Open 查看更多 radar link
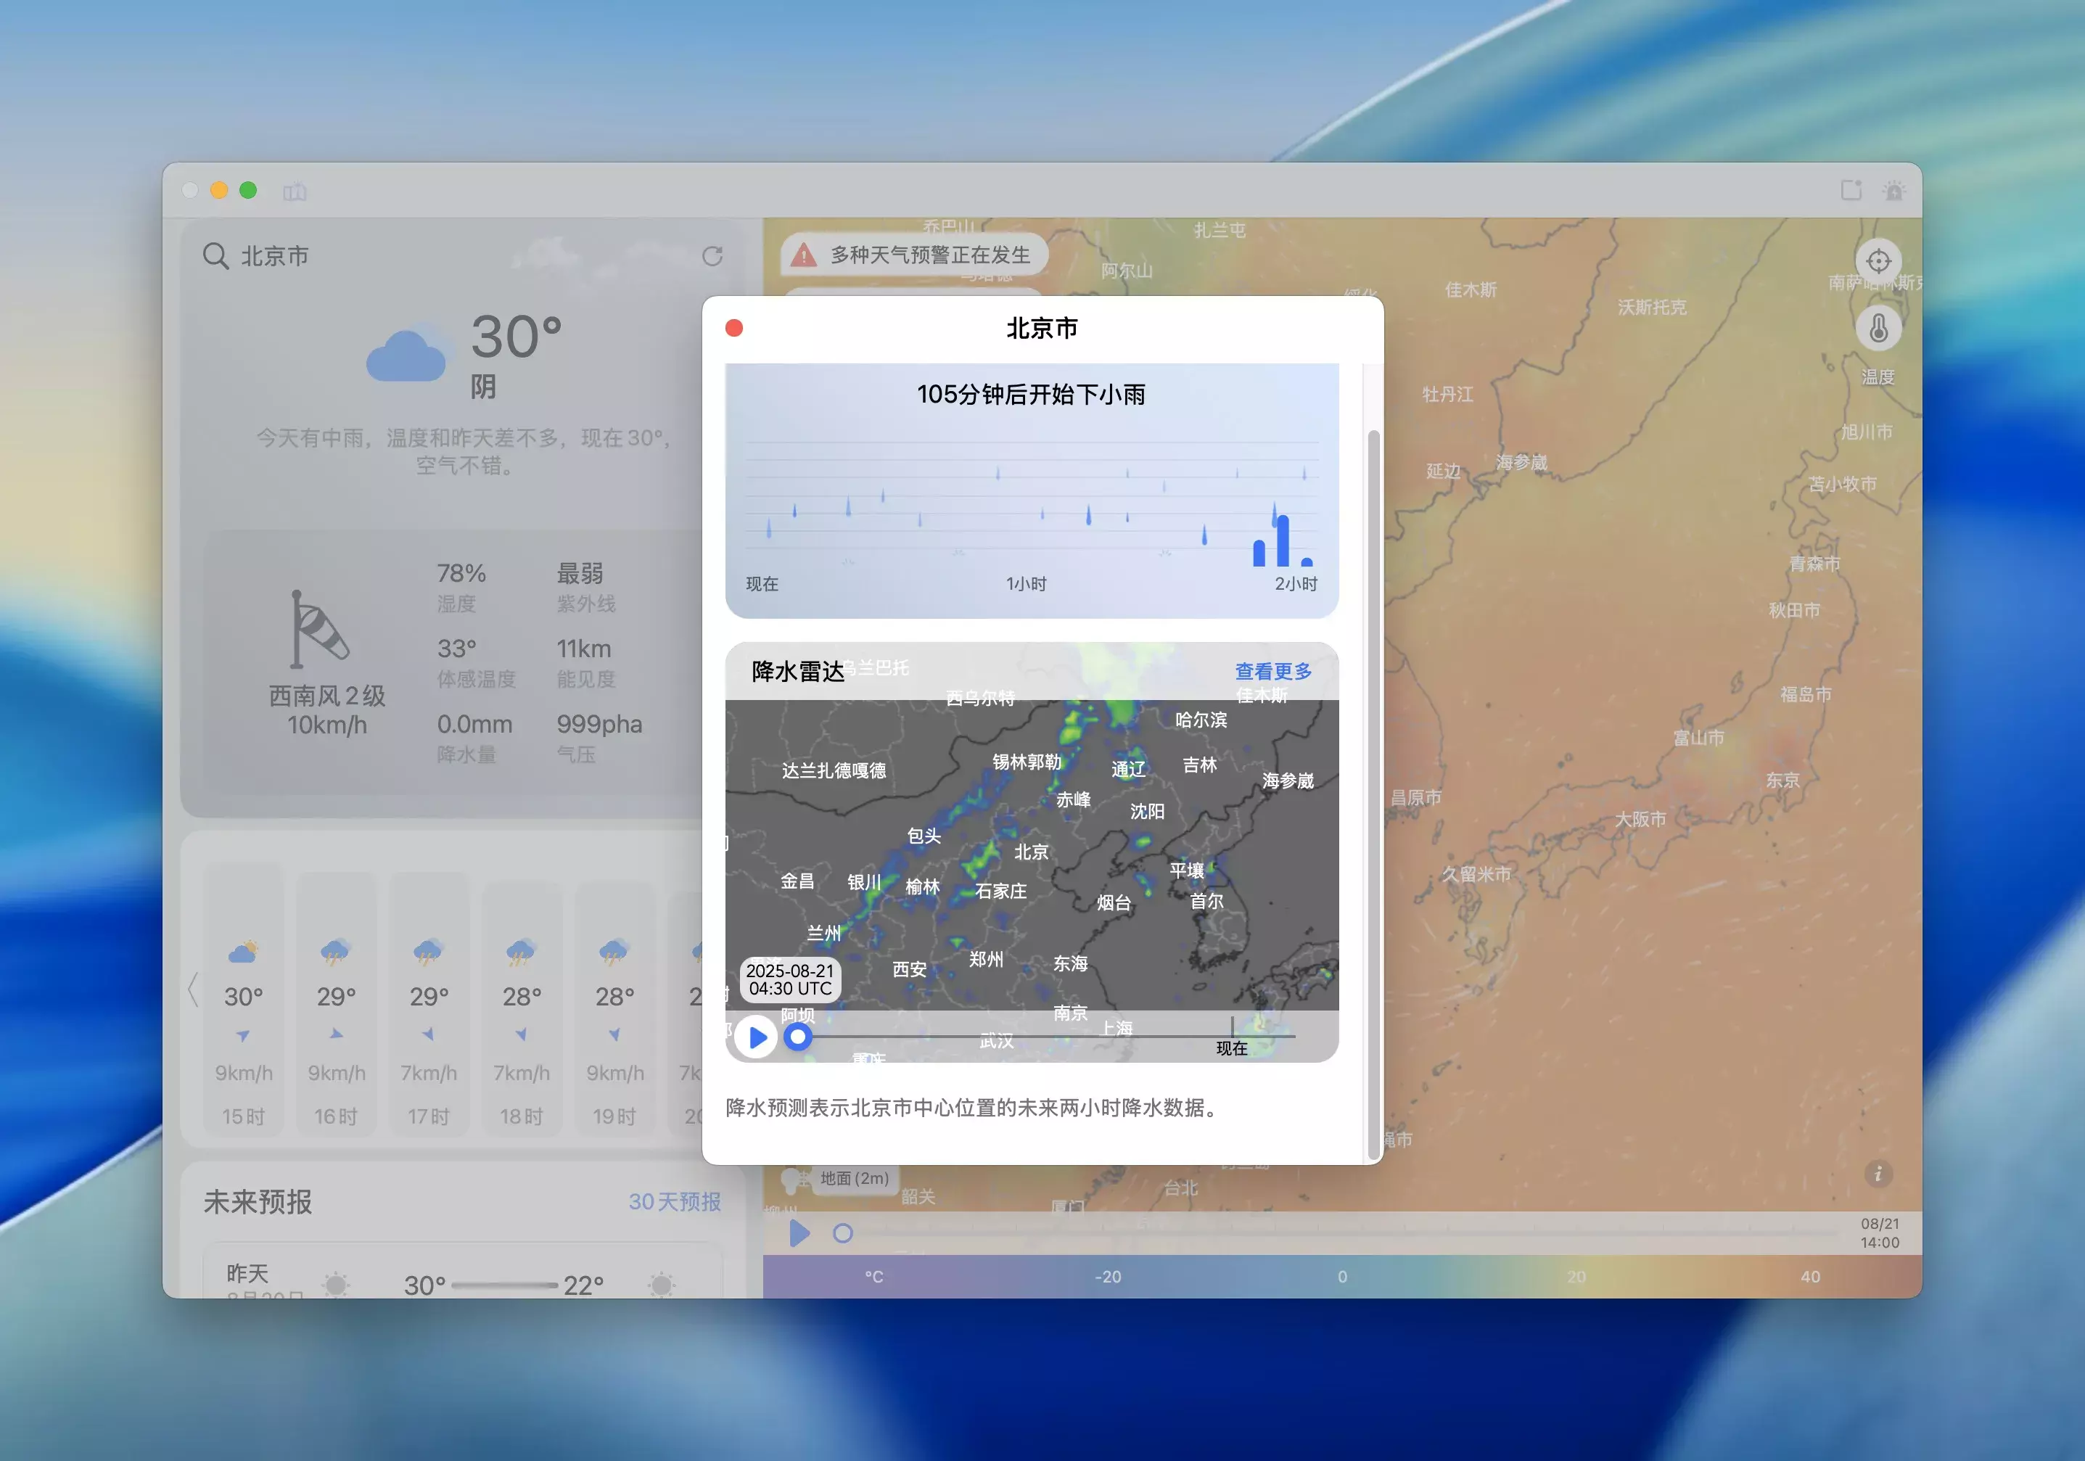Viewport: 2085px width, 1461px height. 1272,671
